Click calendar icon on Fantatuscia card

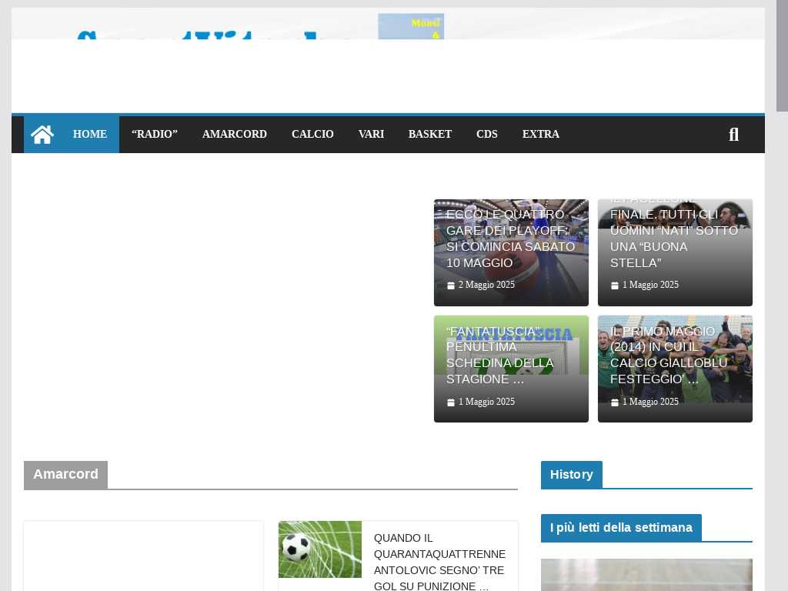pos(451,402)
